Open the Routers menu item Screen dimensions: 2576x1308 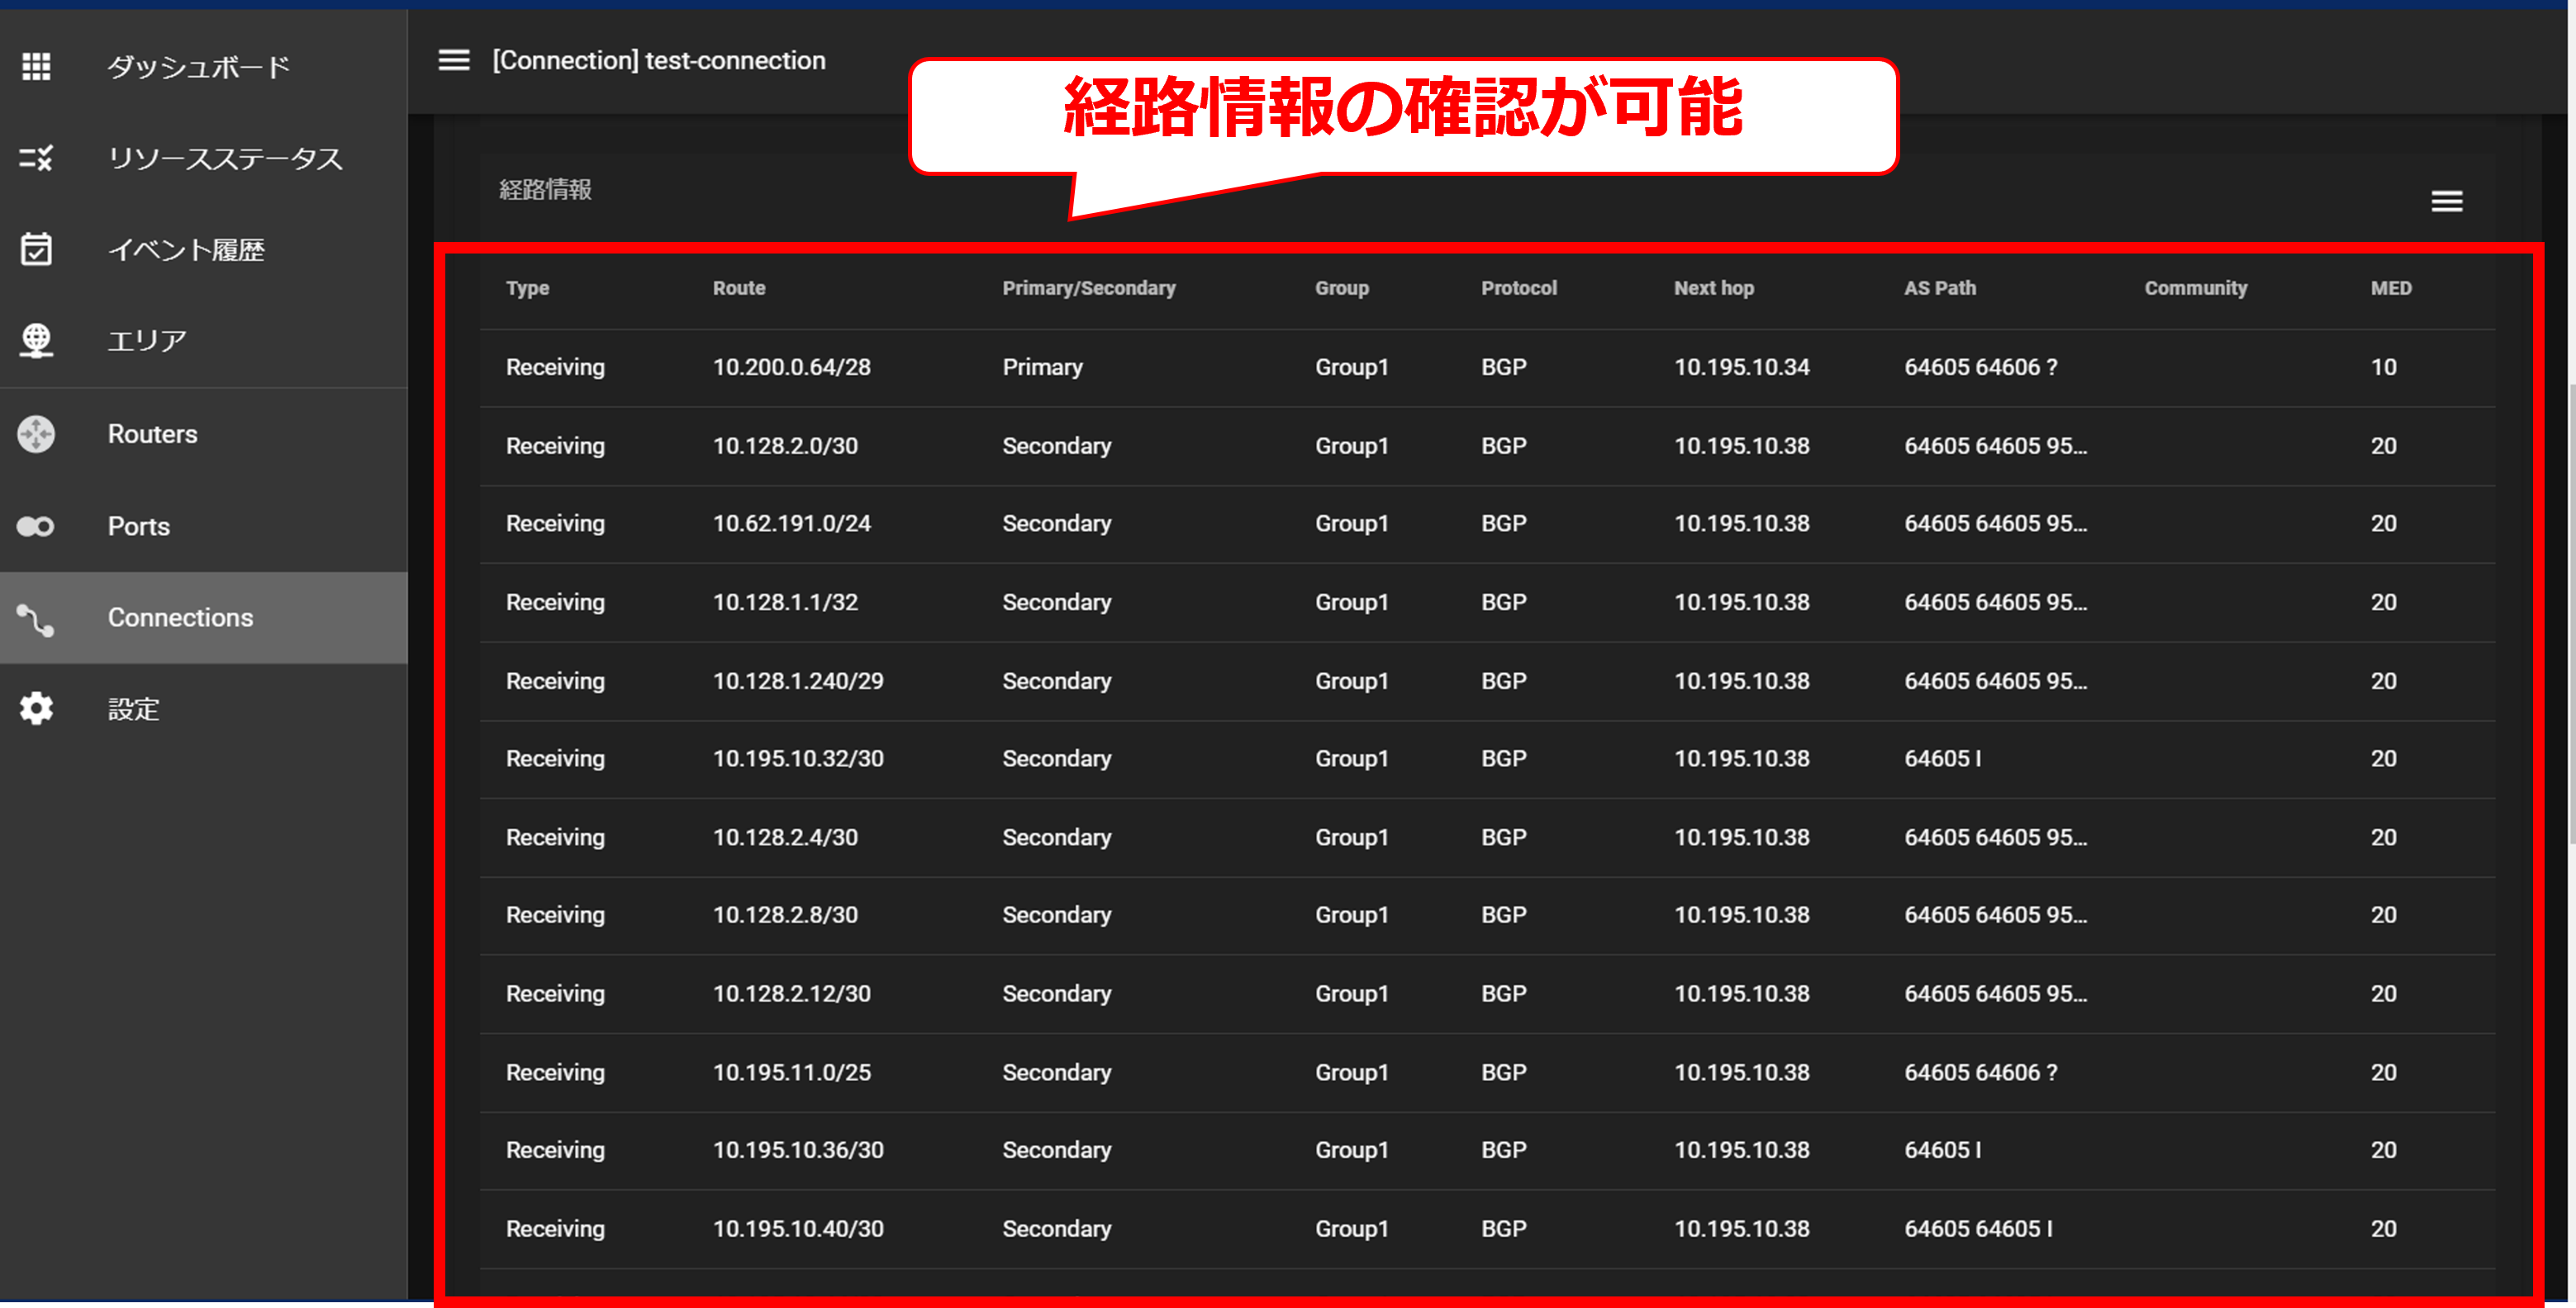point(152,434)
